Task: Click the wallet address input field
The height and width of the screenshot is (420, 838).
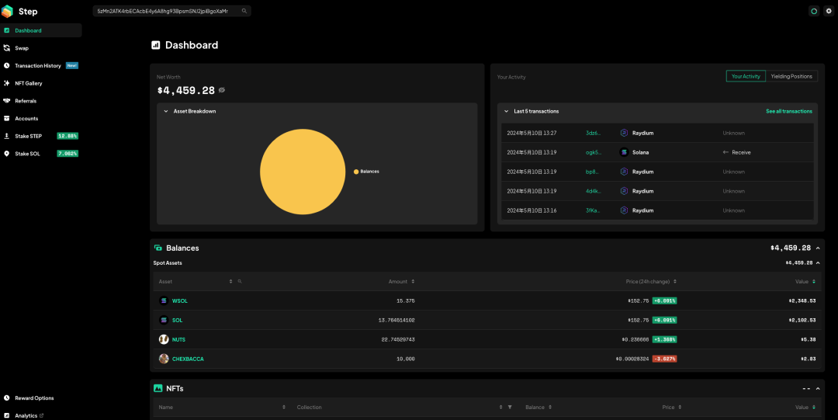Action: [x=167, y=12]
